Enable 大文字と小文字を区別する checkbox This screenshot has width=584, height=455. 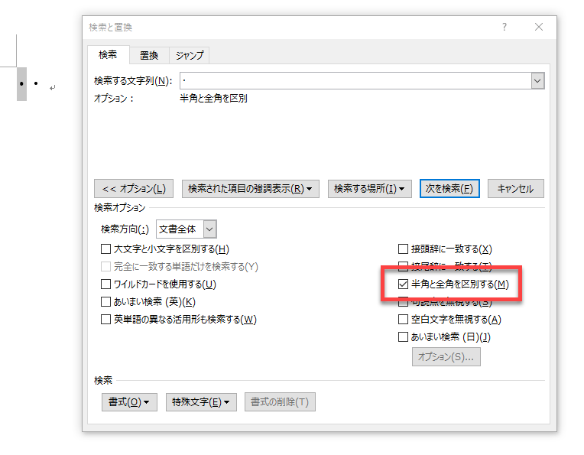(106, 249)
